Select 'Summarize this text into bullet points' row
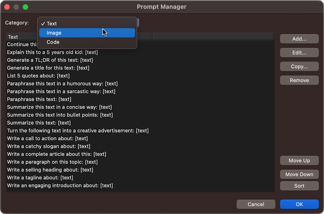 [x=60, y=115]
